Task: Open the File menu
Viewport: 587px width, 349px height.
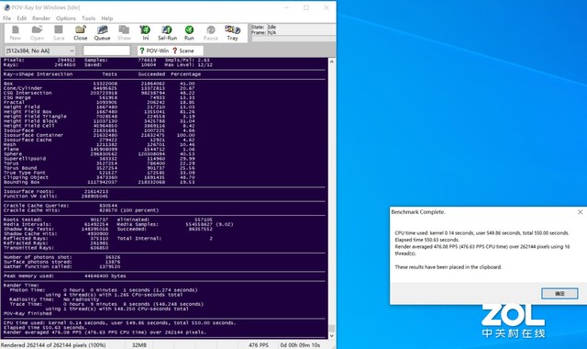Action: (x=7, y=18)
